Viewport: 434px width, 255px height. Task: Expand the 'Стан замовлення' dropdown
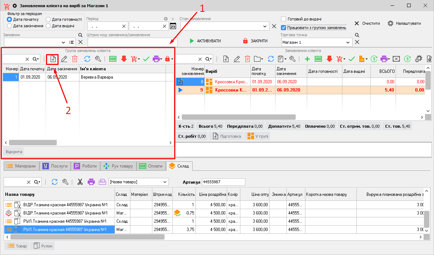click(265, 26)
